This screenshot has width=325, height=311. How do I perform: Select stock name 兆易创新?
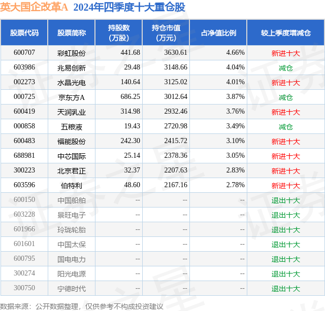pyautogui.click(x=72, y=68)
